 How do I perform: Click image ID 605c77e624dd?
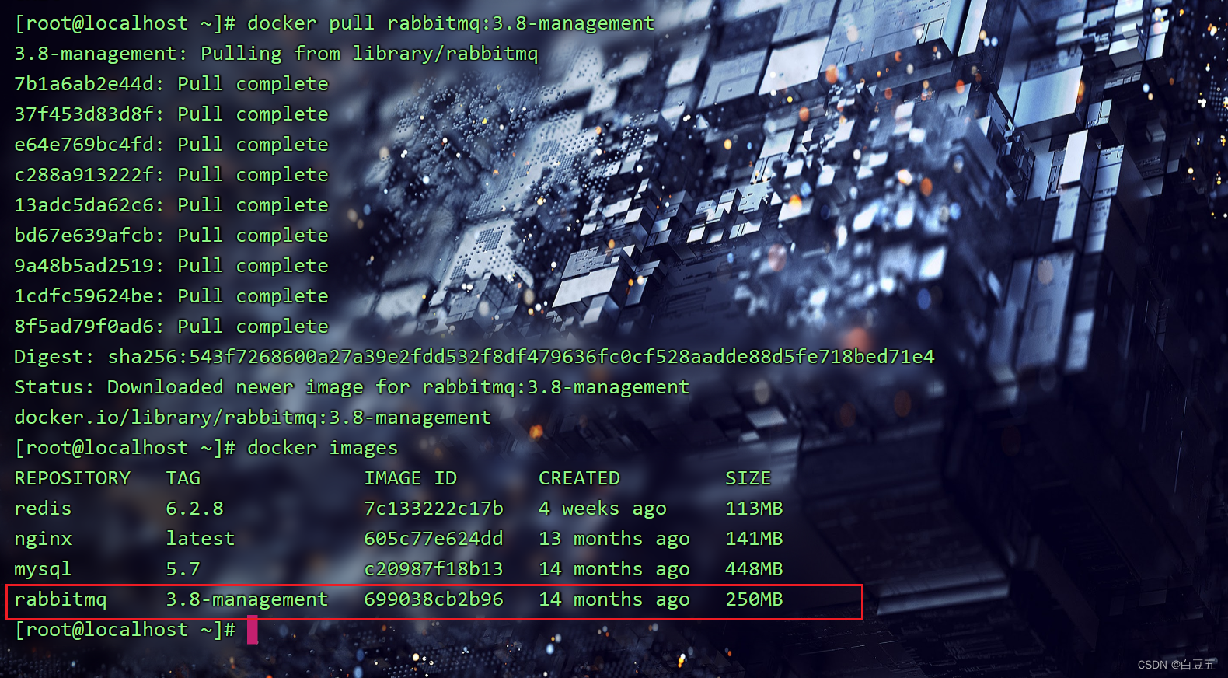tap(434, 539)
